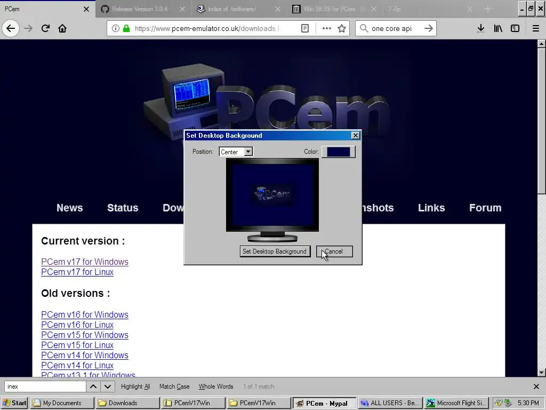Find next match with down arrow
The height and width of the screenshot is (410, 546).
point(108,387)
